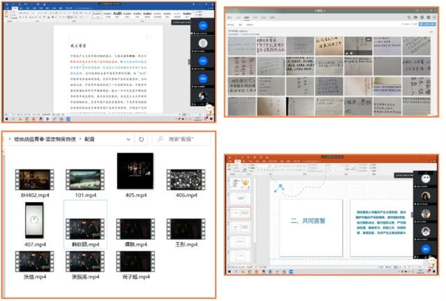
Task: Select the 405.mp4 video thumbnail
Action: coord(133,172)
